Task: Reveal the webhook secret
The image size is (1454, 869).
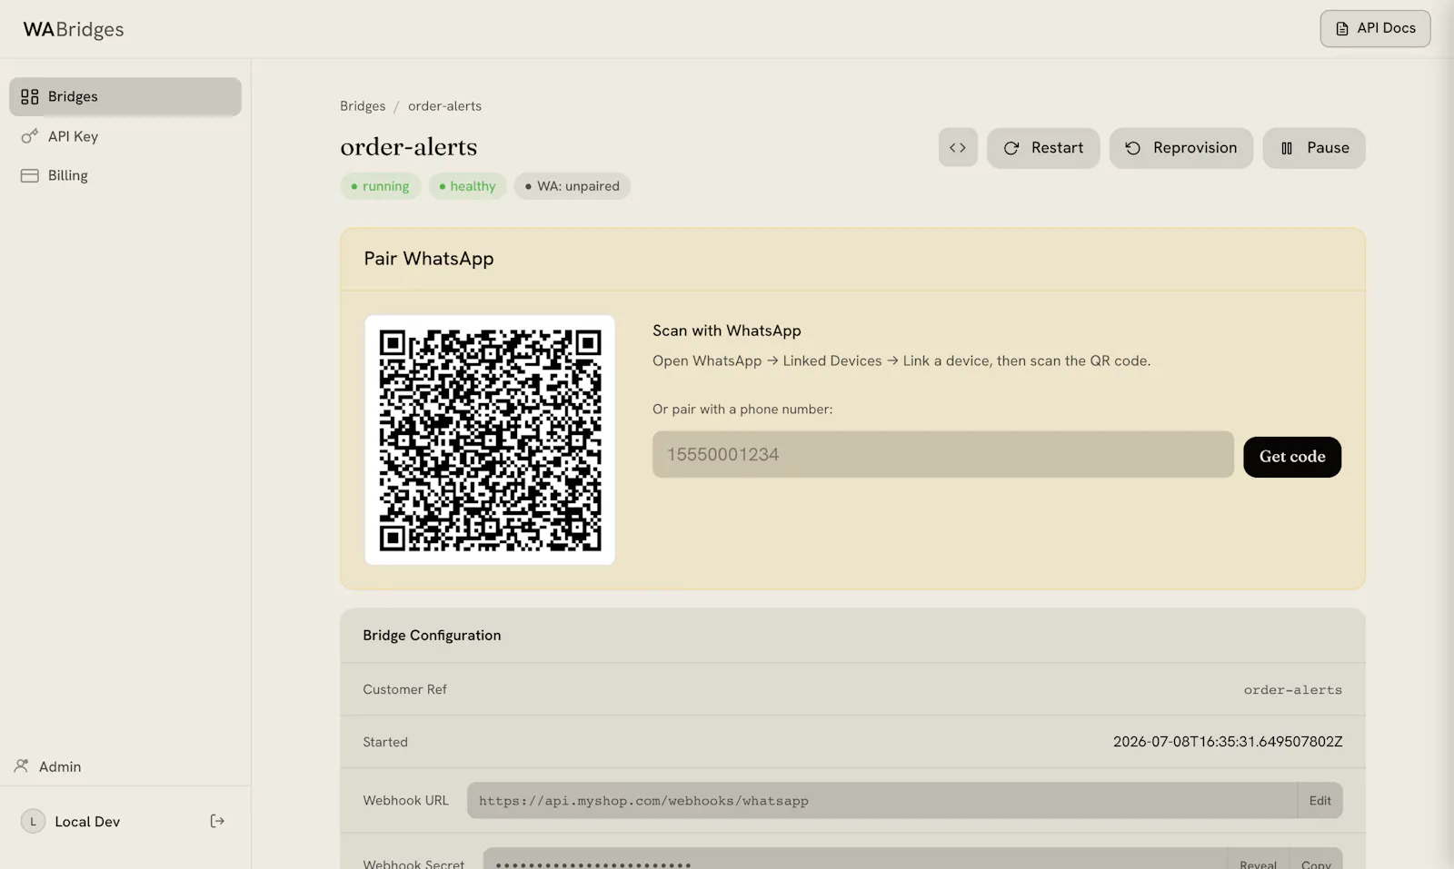Action: 1258,863
